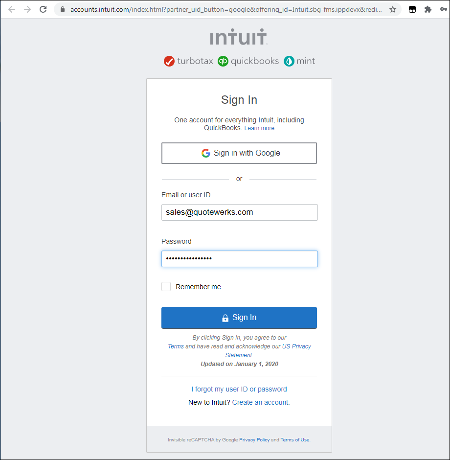This screenshot has height=460, width=450.
Task: Click the saved passwords key icon
Action: tap(443, 9)
